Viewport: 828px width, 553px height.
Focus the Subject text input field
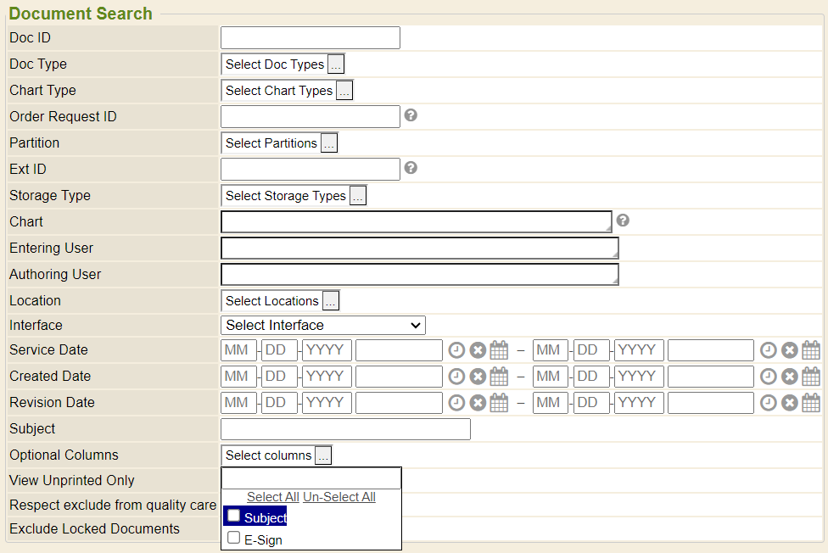(345, 429)
